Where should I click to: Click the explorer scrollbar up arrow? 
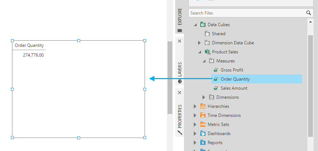click(310, 22)
